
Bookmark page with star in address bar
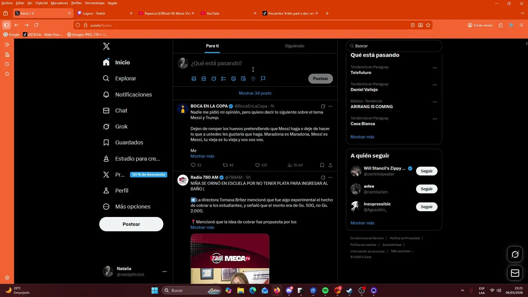428,25
